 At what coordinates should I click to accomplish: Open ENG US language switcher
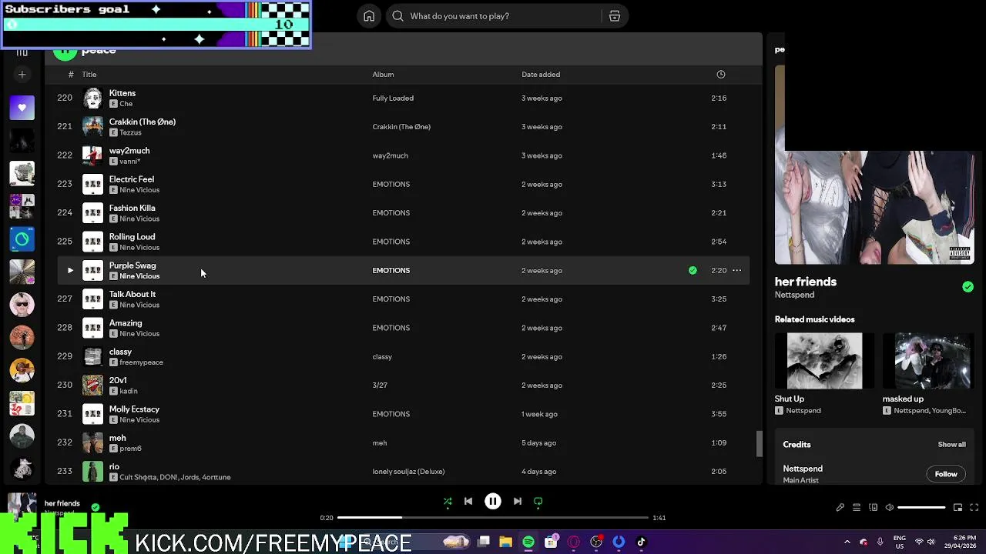coord(900,542)
